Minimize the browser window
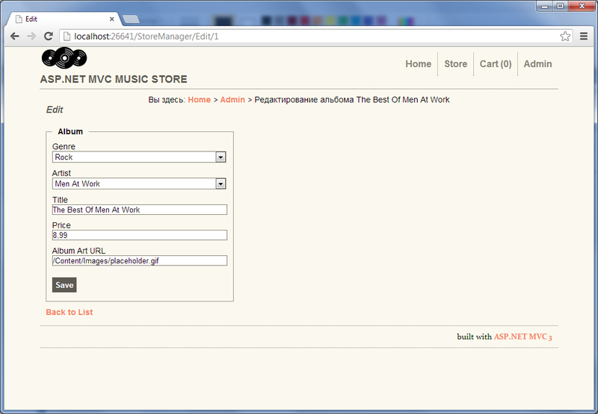The height and width of the screenshot is (414, 598). click(545, 6)
